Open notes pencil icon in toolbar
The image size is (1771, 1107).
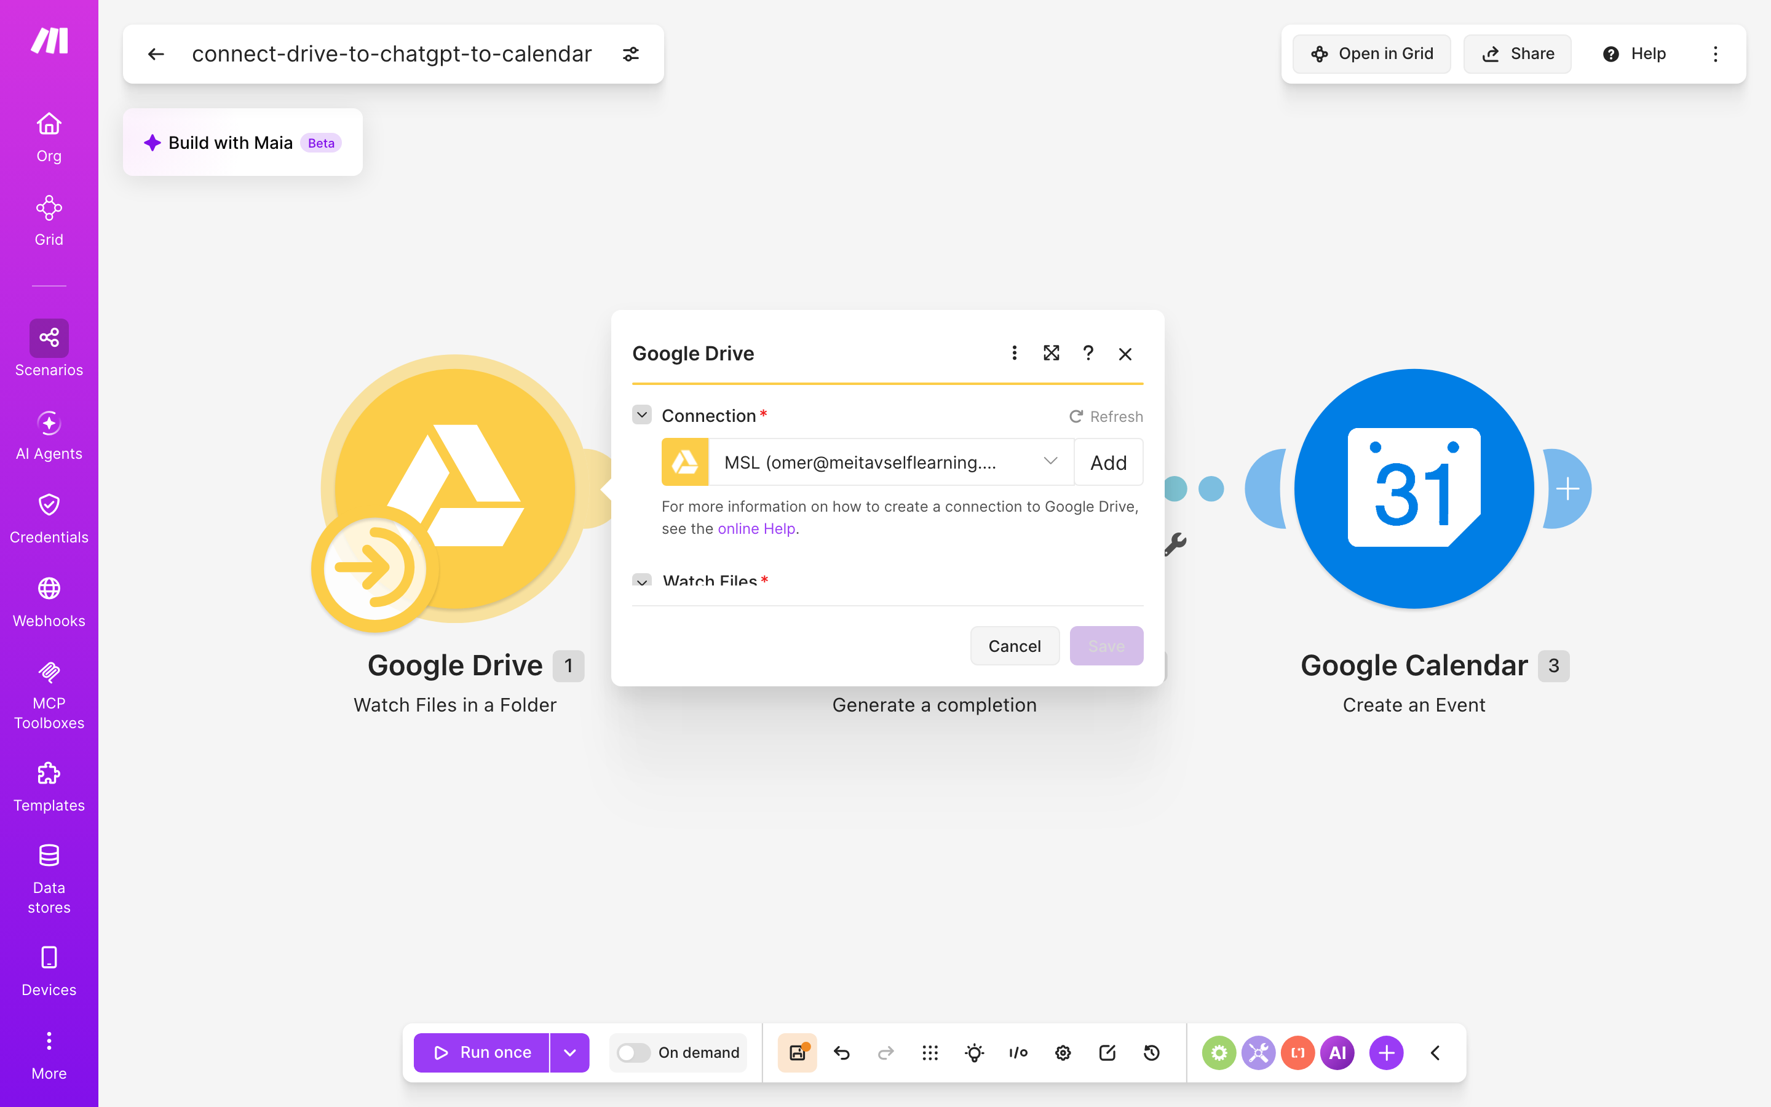(1107, 1052)
